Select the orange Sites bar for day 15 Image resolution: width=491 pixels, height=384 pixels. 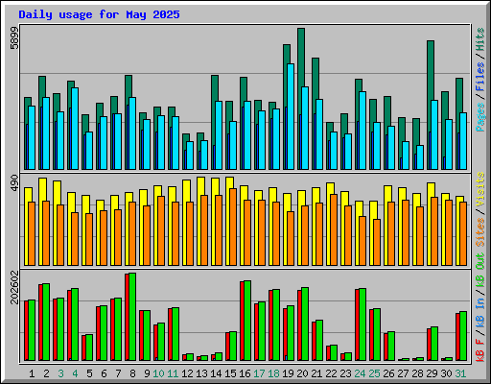click(233, 227)
